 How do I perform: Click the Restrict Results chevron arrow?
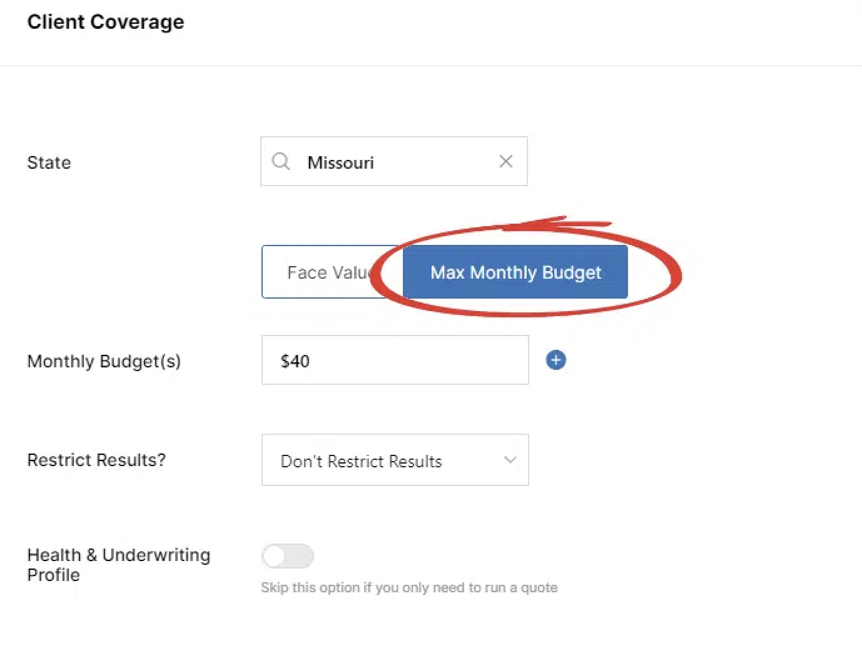[x=510, y=460]
